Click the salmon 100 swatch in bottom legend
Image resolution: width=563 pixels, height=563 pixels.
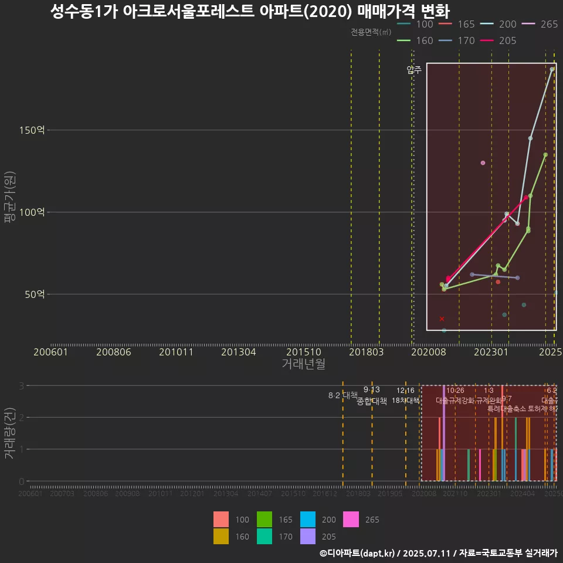221,519
